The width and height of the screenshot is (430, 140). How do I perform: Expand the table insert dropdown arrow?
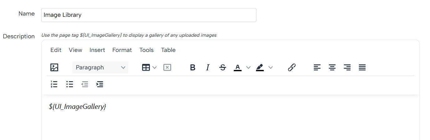(155, 68)
